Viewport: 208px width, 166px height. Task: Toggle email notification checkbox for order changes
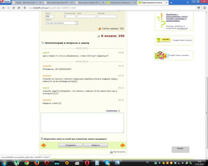[x=42, y=139]
